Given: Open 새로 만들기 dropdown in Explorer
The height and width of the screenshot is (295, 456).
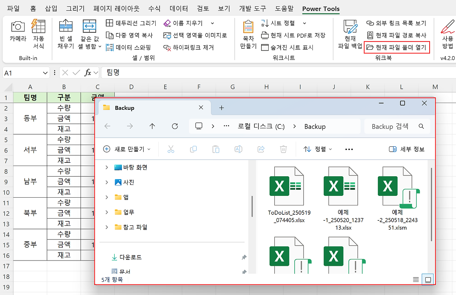Looking at the screenshot, I should click(126, 149).
